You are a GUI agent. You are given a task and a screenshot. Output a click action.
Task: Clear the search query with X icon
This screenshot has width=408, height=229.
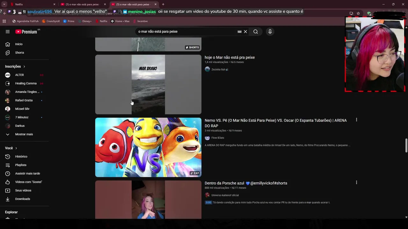(245, 31)
